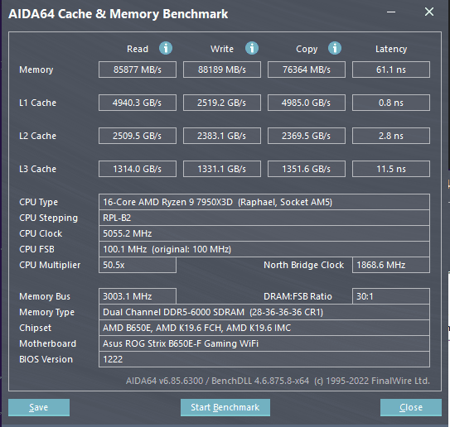
Task: Click the Read column header
Action: (x=138, y=49)
